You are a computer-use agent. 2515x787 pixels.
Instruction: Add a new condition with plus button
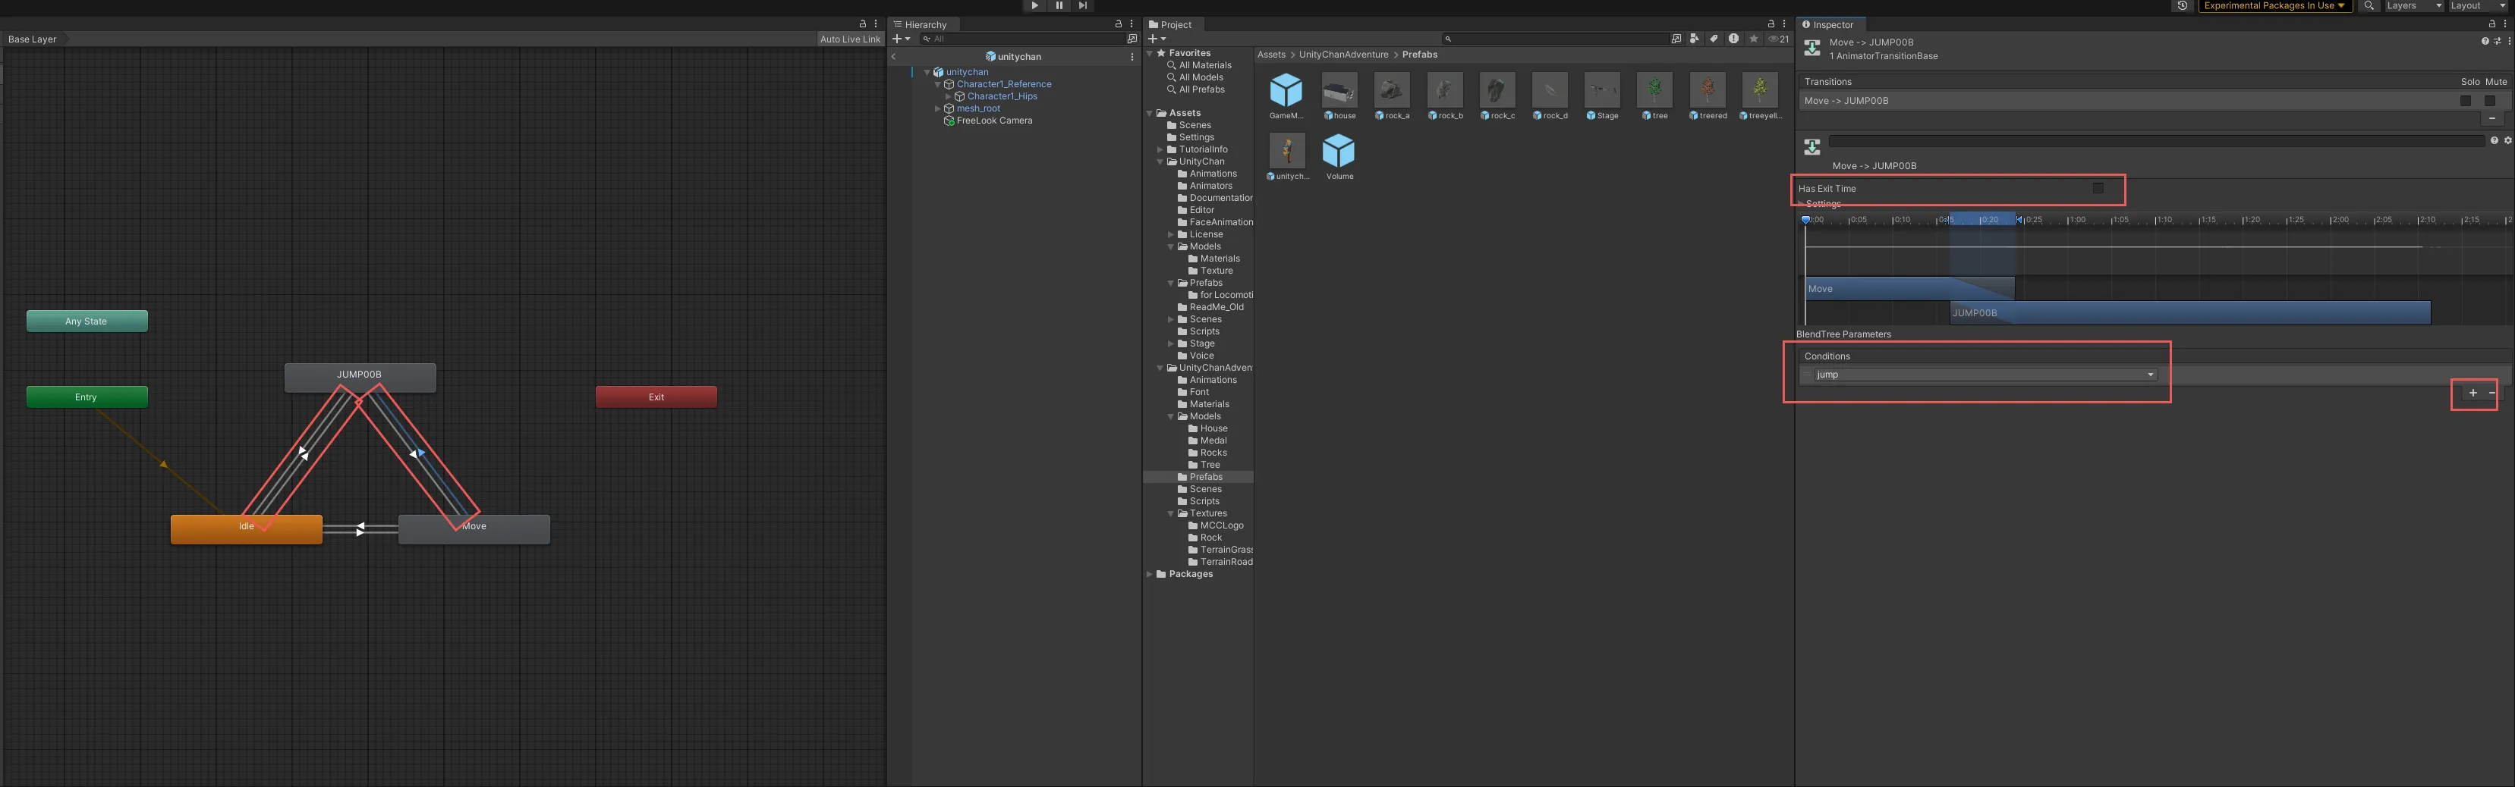2473,393
